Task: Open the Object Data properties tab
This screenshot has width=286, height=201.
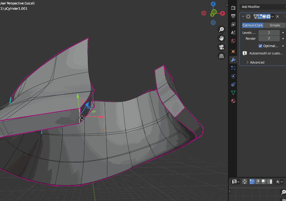Action: pos(233,93)
